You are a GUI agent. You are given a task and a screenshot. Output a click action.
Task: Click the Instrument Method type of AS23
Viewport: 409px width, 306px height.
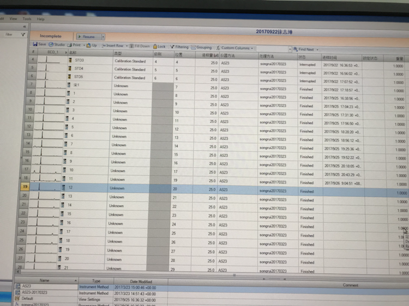94,287
